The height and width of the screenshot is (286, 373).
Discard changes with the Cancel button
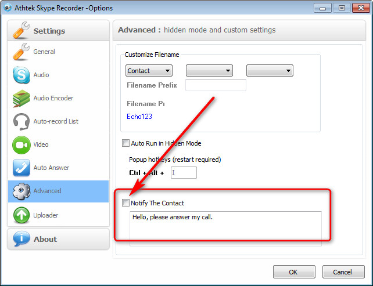pos(343,271)
